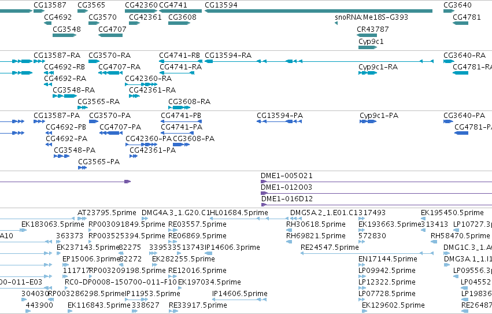Click the CG4692-RA transcript label
Viewport: 492px width, 314px height.
point(65,79)
